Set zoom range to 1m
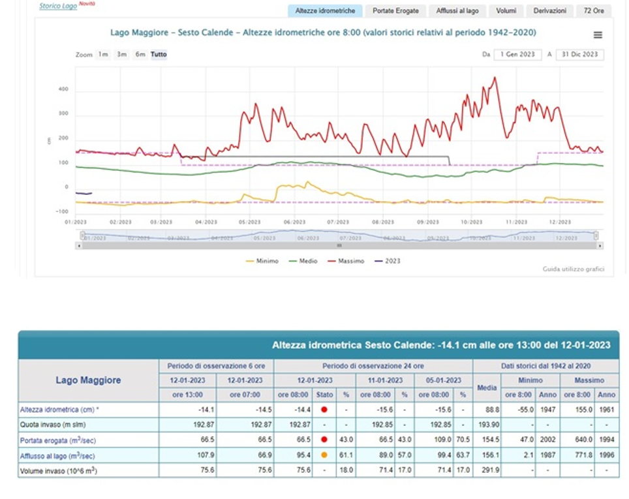The width and height of the screenshot is (629, 499). [103, 54]
